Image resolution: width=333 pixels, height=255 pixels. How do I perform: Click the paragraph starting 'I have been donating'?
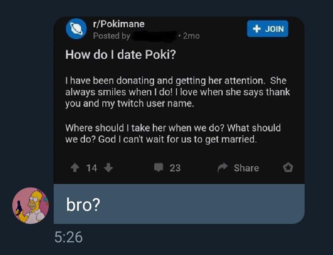tap(177, 93)
